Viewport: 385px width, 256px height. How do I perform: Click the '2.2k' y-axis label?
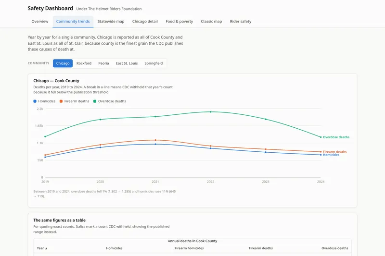[40, 109]
